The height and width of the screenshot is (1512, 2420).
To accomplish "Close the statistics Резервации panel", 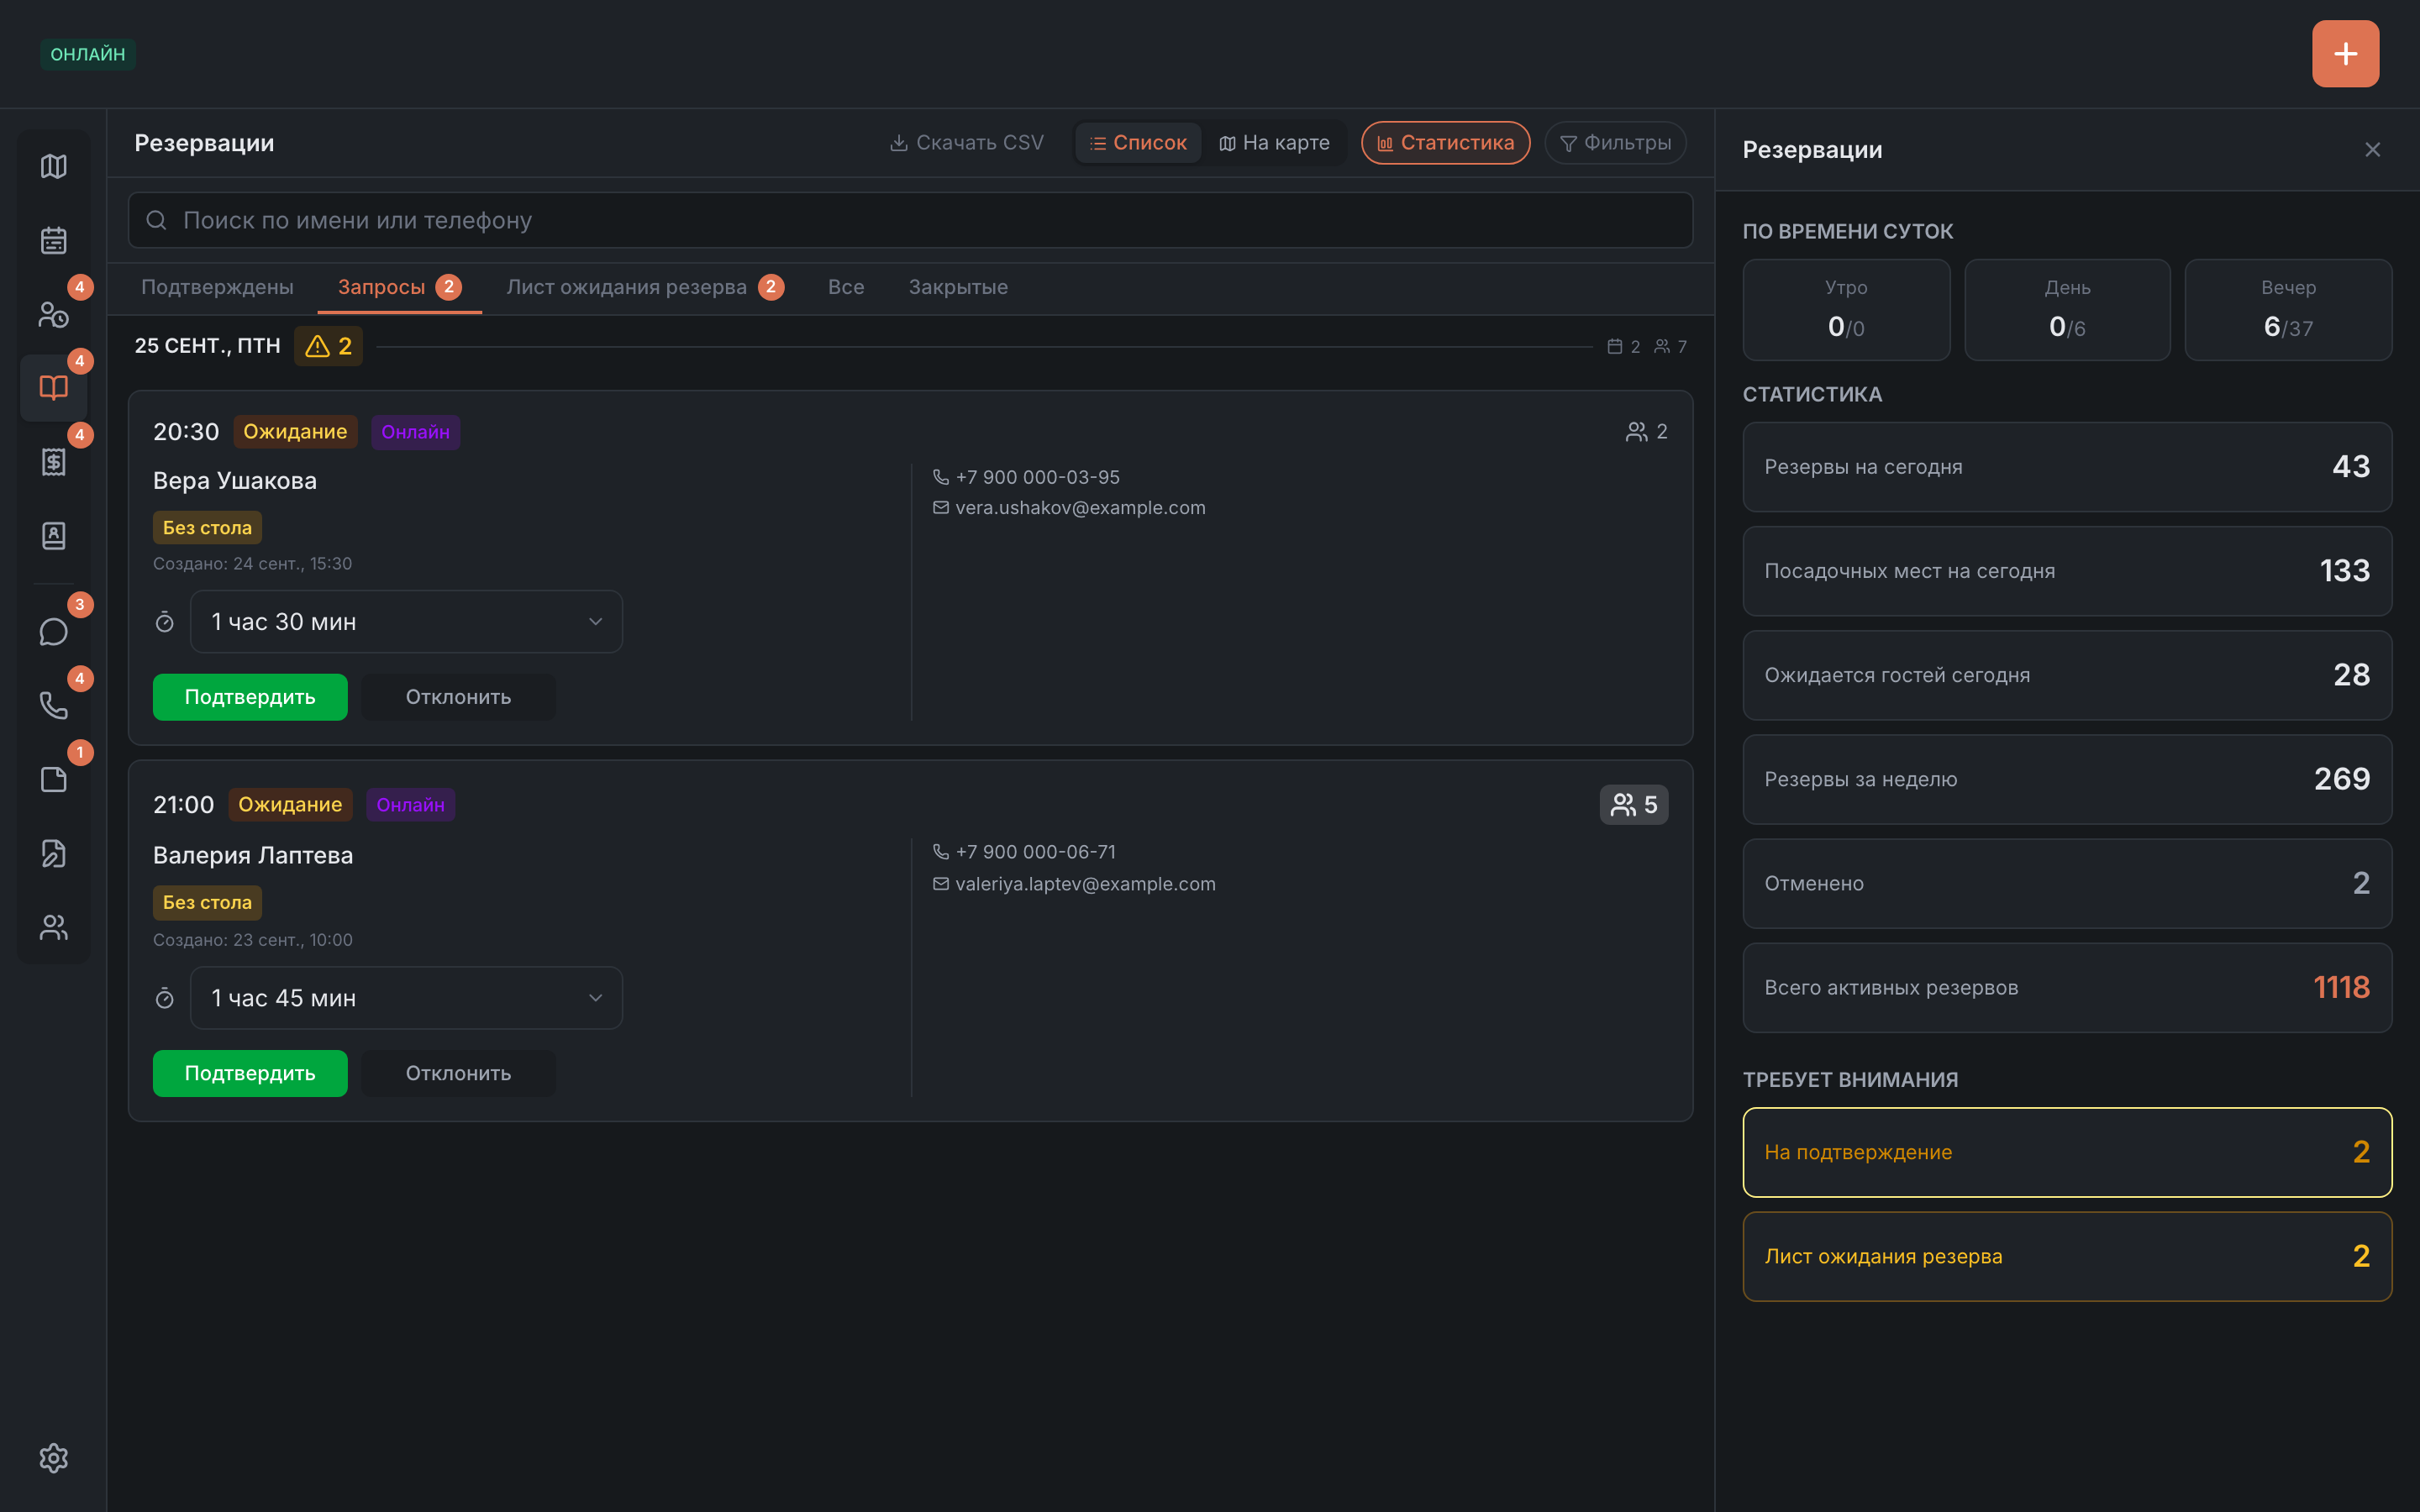I will (x=2372, y=150).
